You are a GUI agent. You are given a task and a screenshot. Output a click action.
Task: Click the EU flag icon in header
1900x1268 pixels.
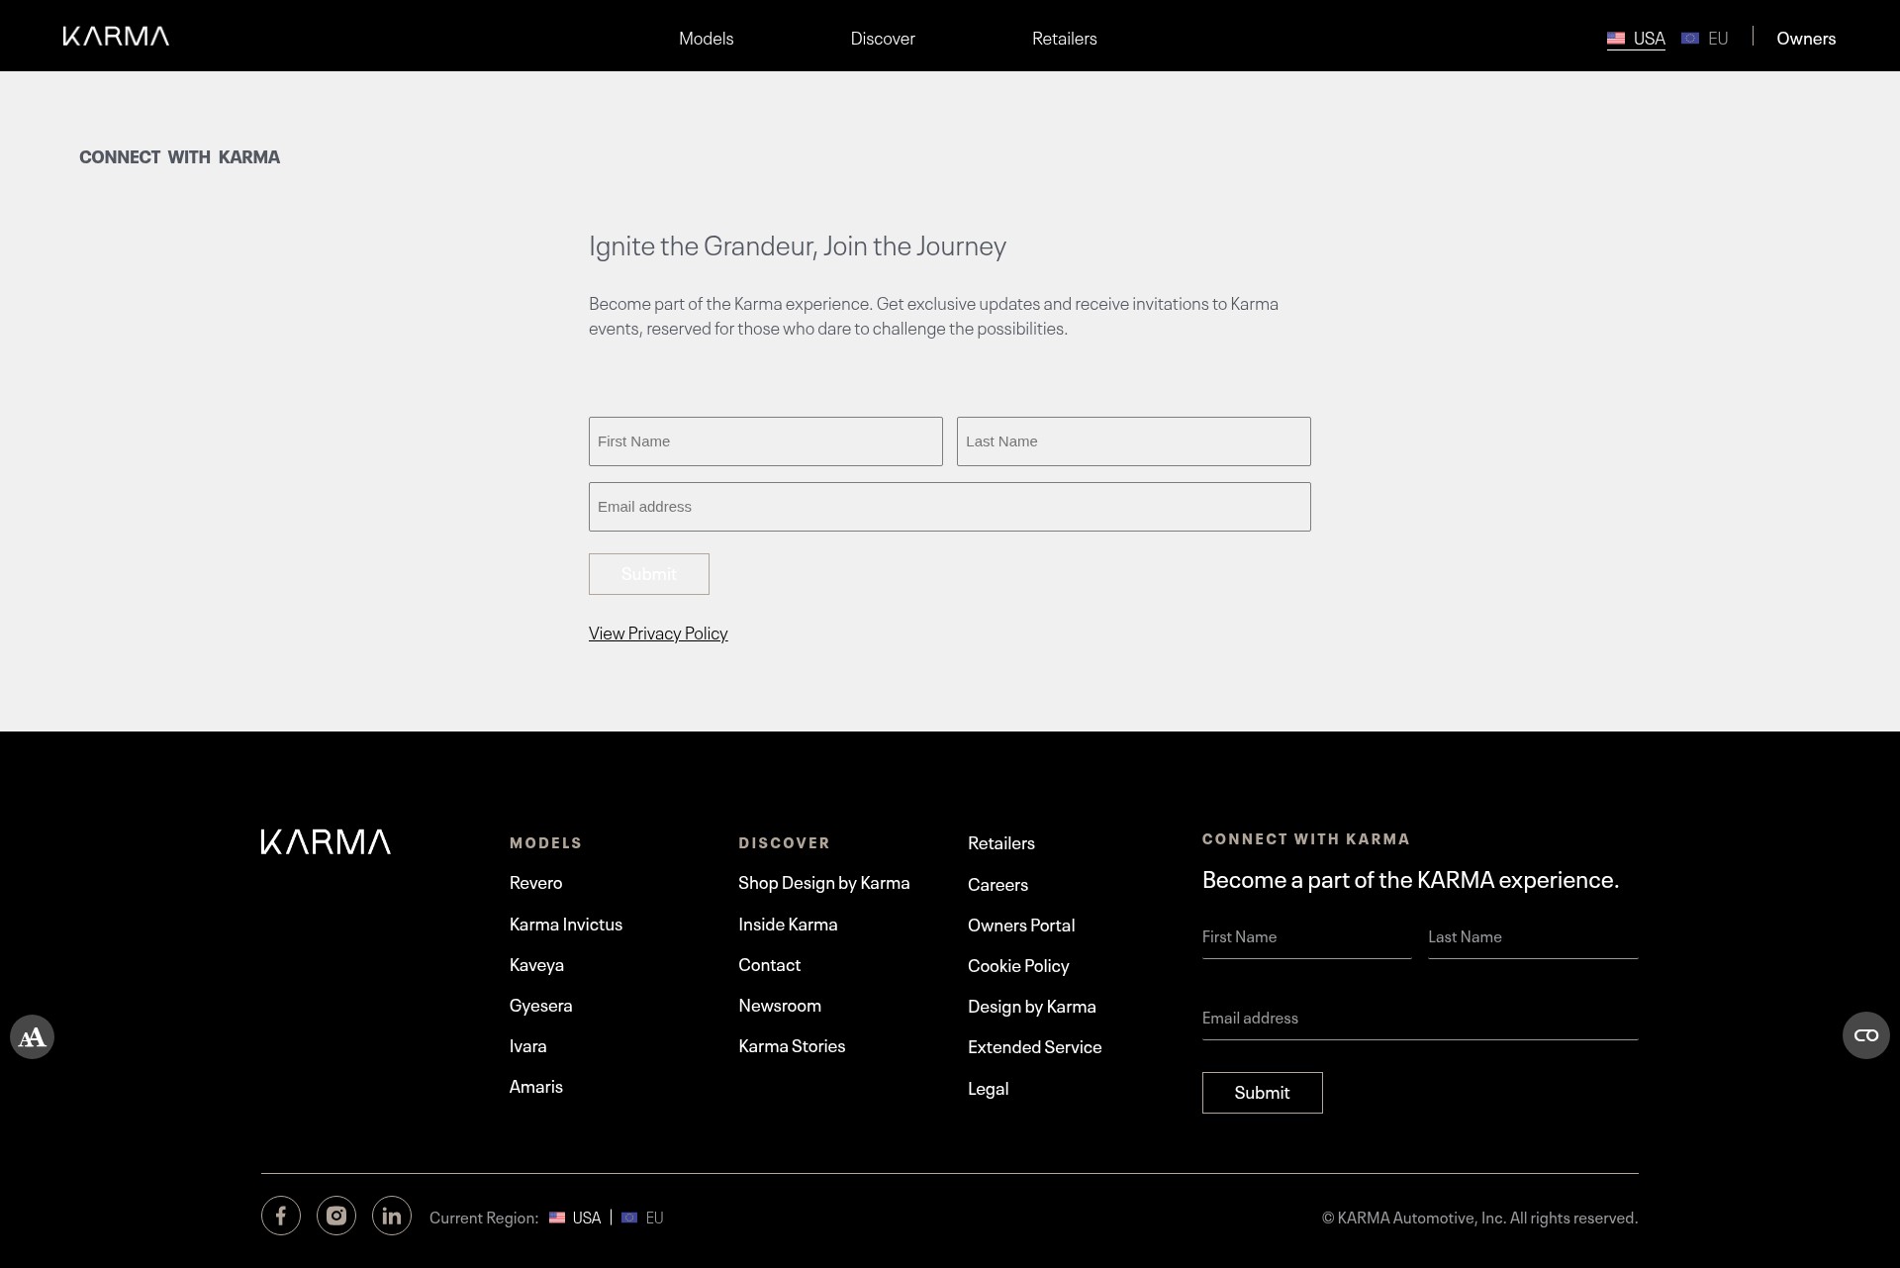coord(1690,39)
